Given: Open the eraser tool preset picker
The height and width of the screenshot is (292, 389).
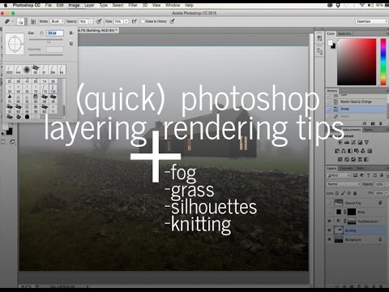Looking at the screenshot, I should click(x=9, y=21).
